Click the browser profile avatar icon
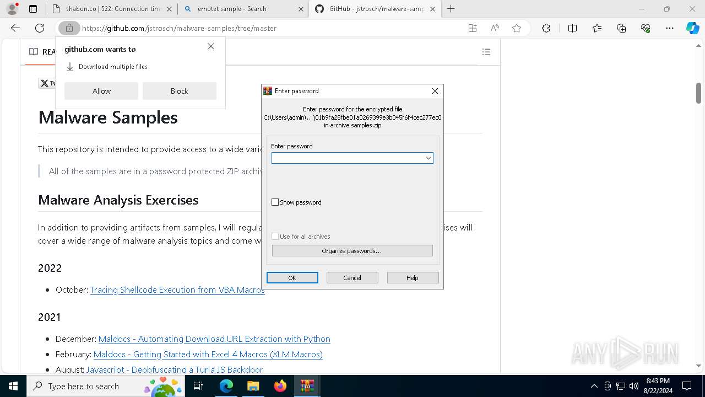This screenshot has width=705, height=397. (12, 9)
